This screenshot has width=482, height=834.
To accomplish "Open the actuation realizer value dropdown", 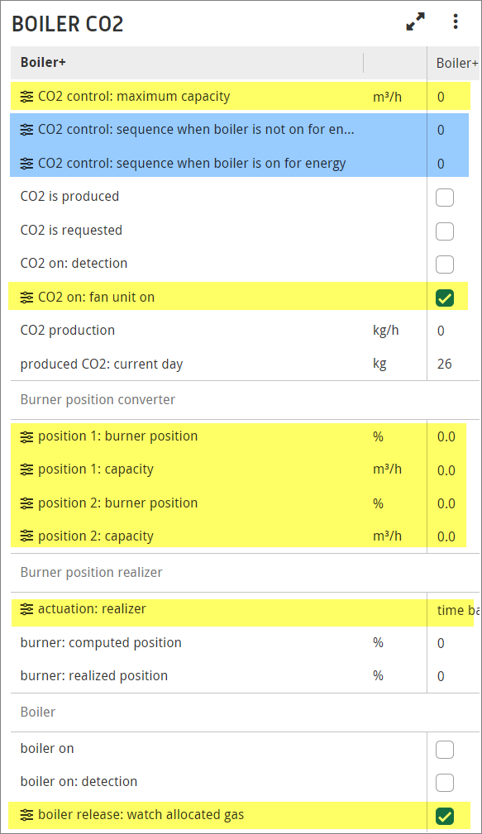I will [455, 611].
